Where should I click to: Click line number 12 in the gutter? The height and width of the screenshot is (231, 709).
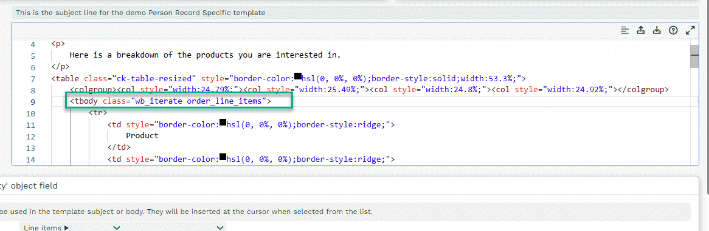click(x=31, y=136)
